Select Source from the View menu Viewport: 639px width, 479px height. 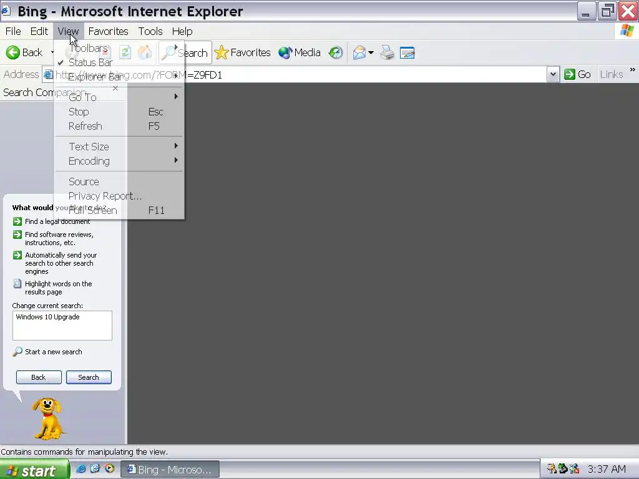tap(119, 181)
